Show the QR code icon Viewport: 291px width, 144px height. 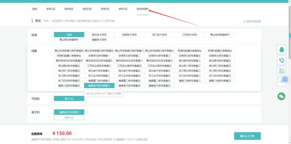pos(281,71)
